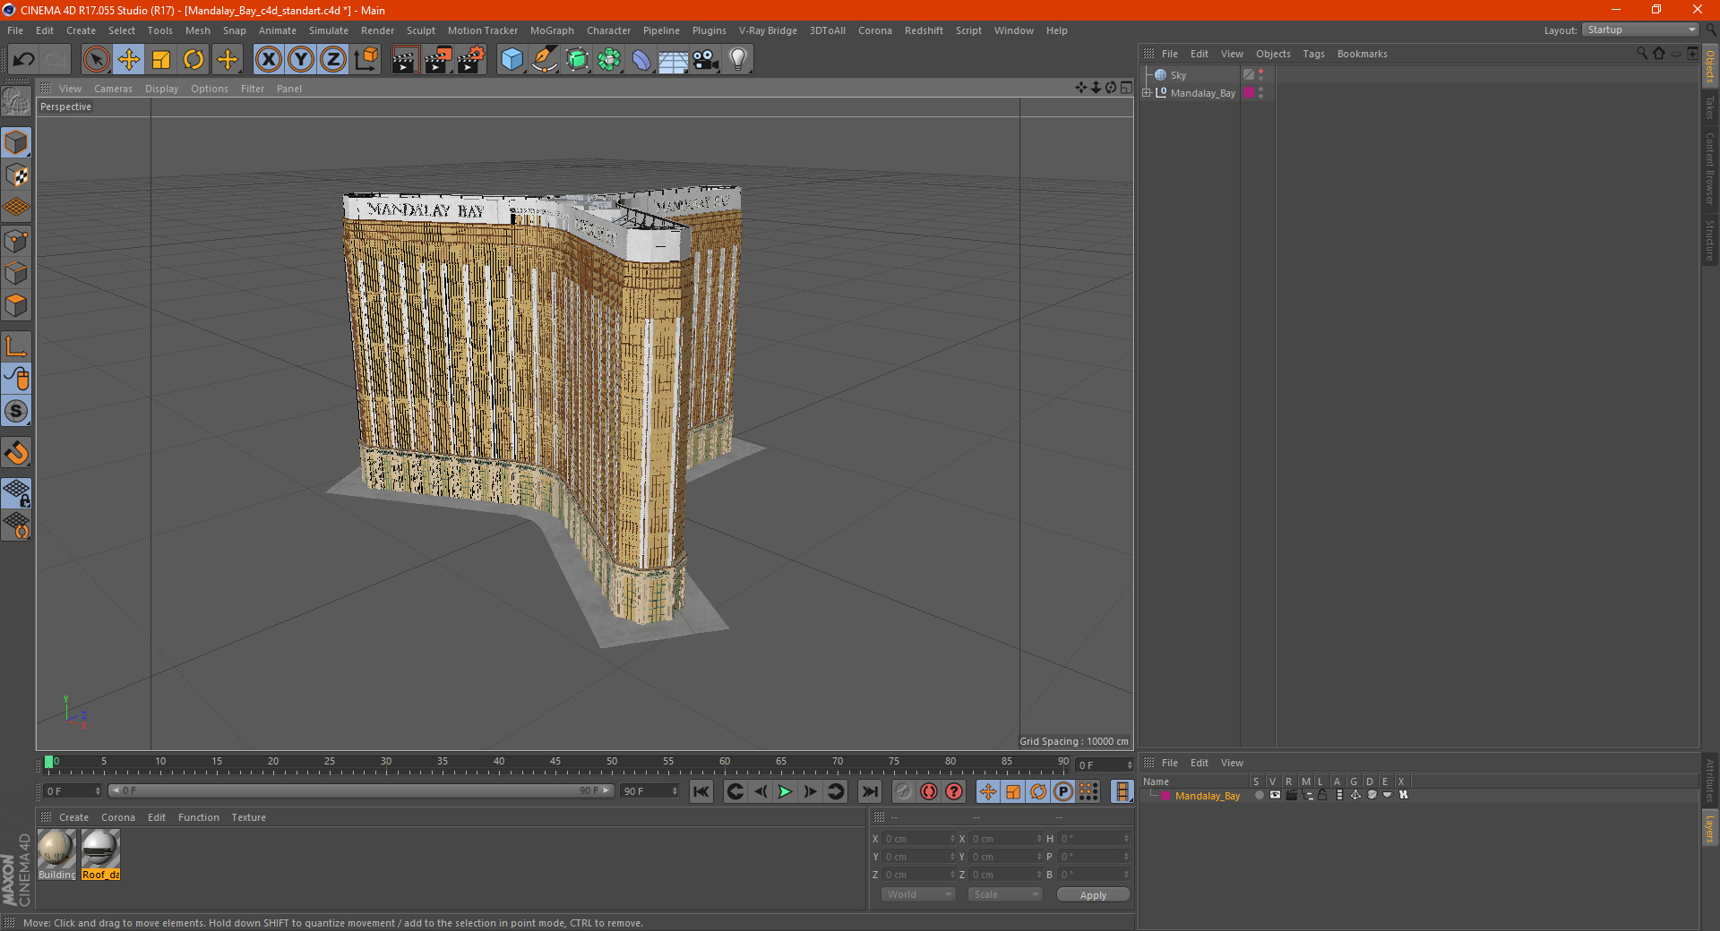Open Object Manager Tags menu
Viewport: 1720px width, 931px height.
(x=1313, y=54)
